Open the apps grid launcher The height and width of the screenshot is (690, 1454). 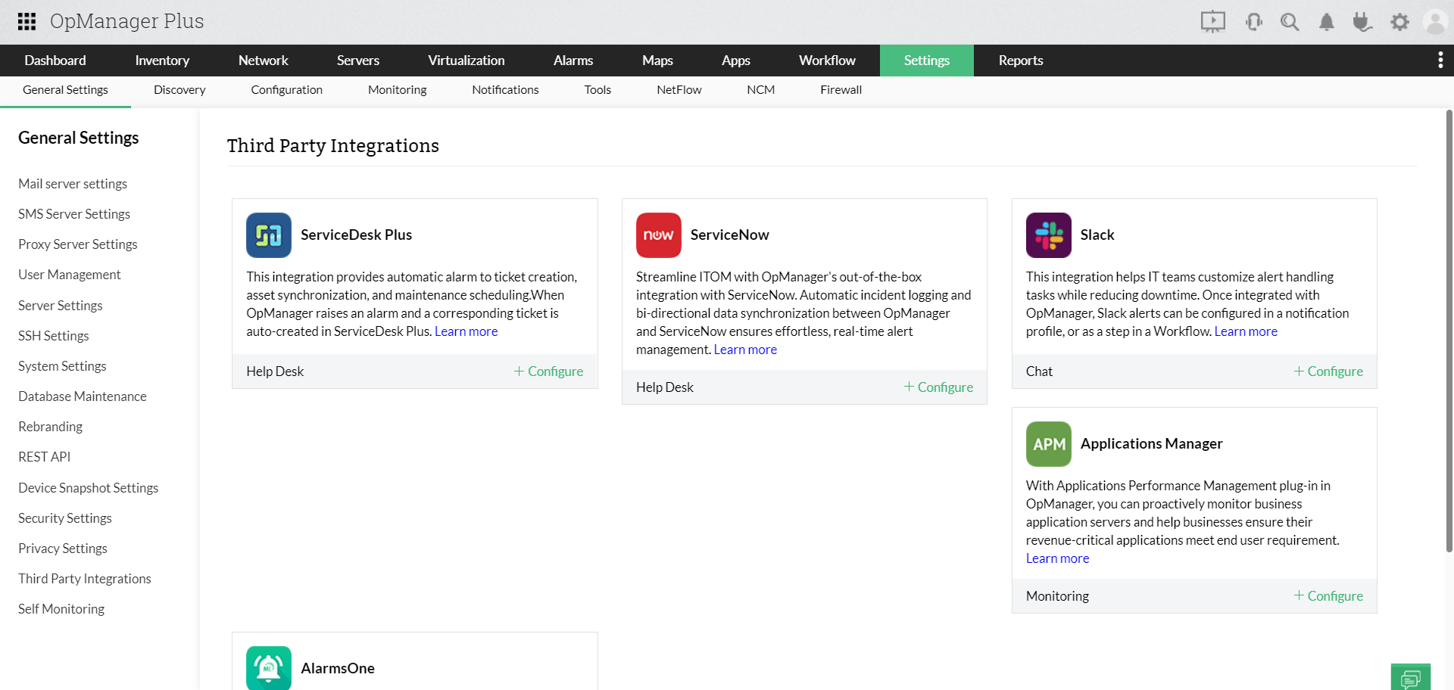tap(26, 21)
